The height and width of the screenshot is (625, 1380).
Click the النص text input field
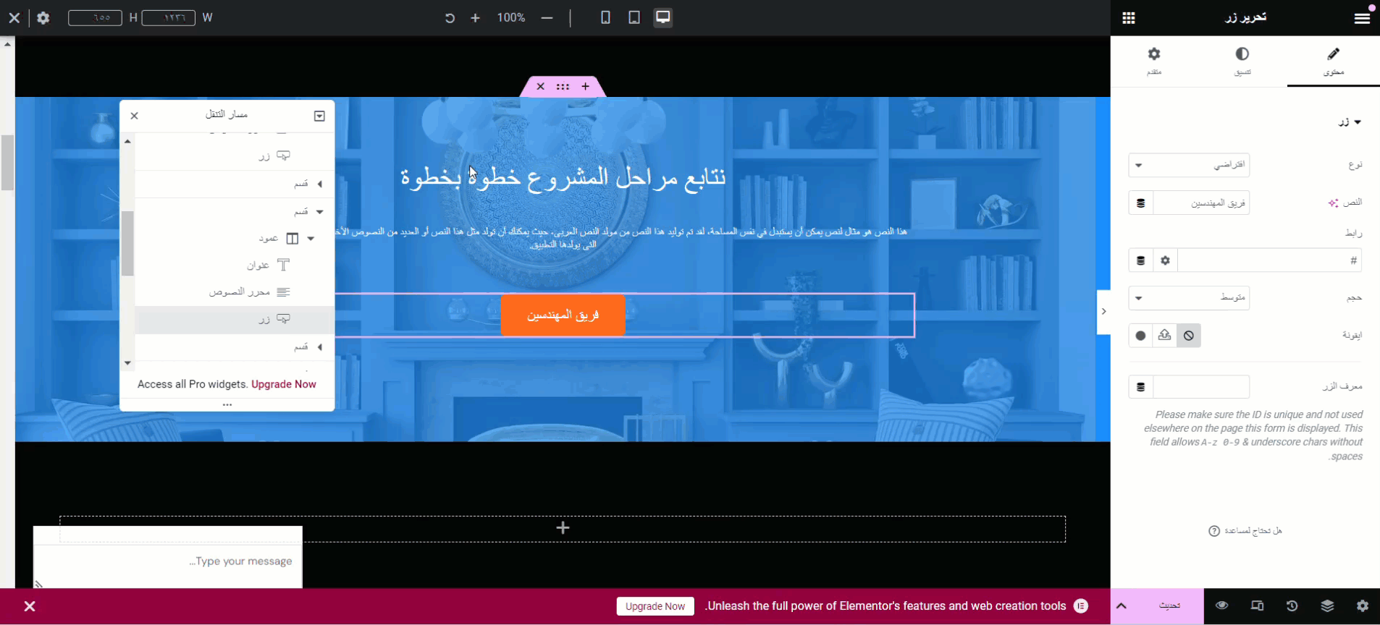tap(1201, 203)
